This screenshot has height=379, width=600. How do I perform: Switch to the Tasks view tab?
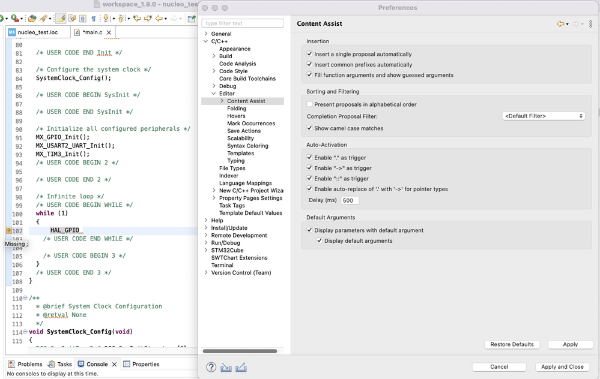pos(59,364)
